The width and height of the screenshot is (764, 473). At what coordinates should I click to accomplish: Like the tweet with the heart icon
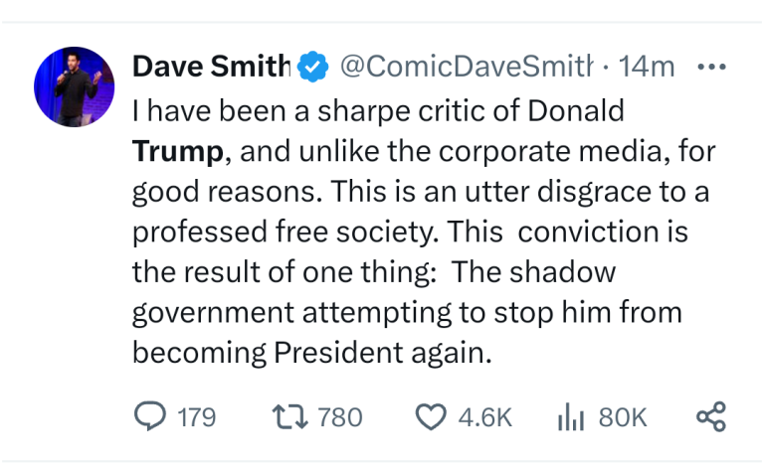point(431,416)
